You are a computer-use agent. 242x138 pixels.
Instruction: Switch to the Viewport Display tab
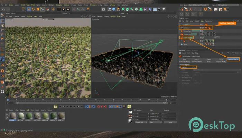[221, 62]
